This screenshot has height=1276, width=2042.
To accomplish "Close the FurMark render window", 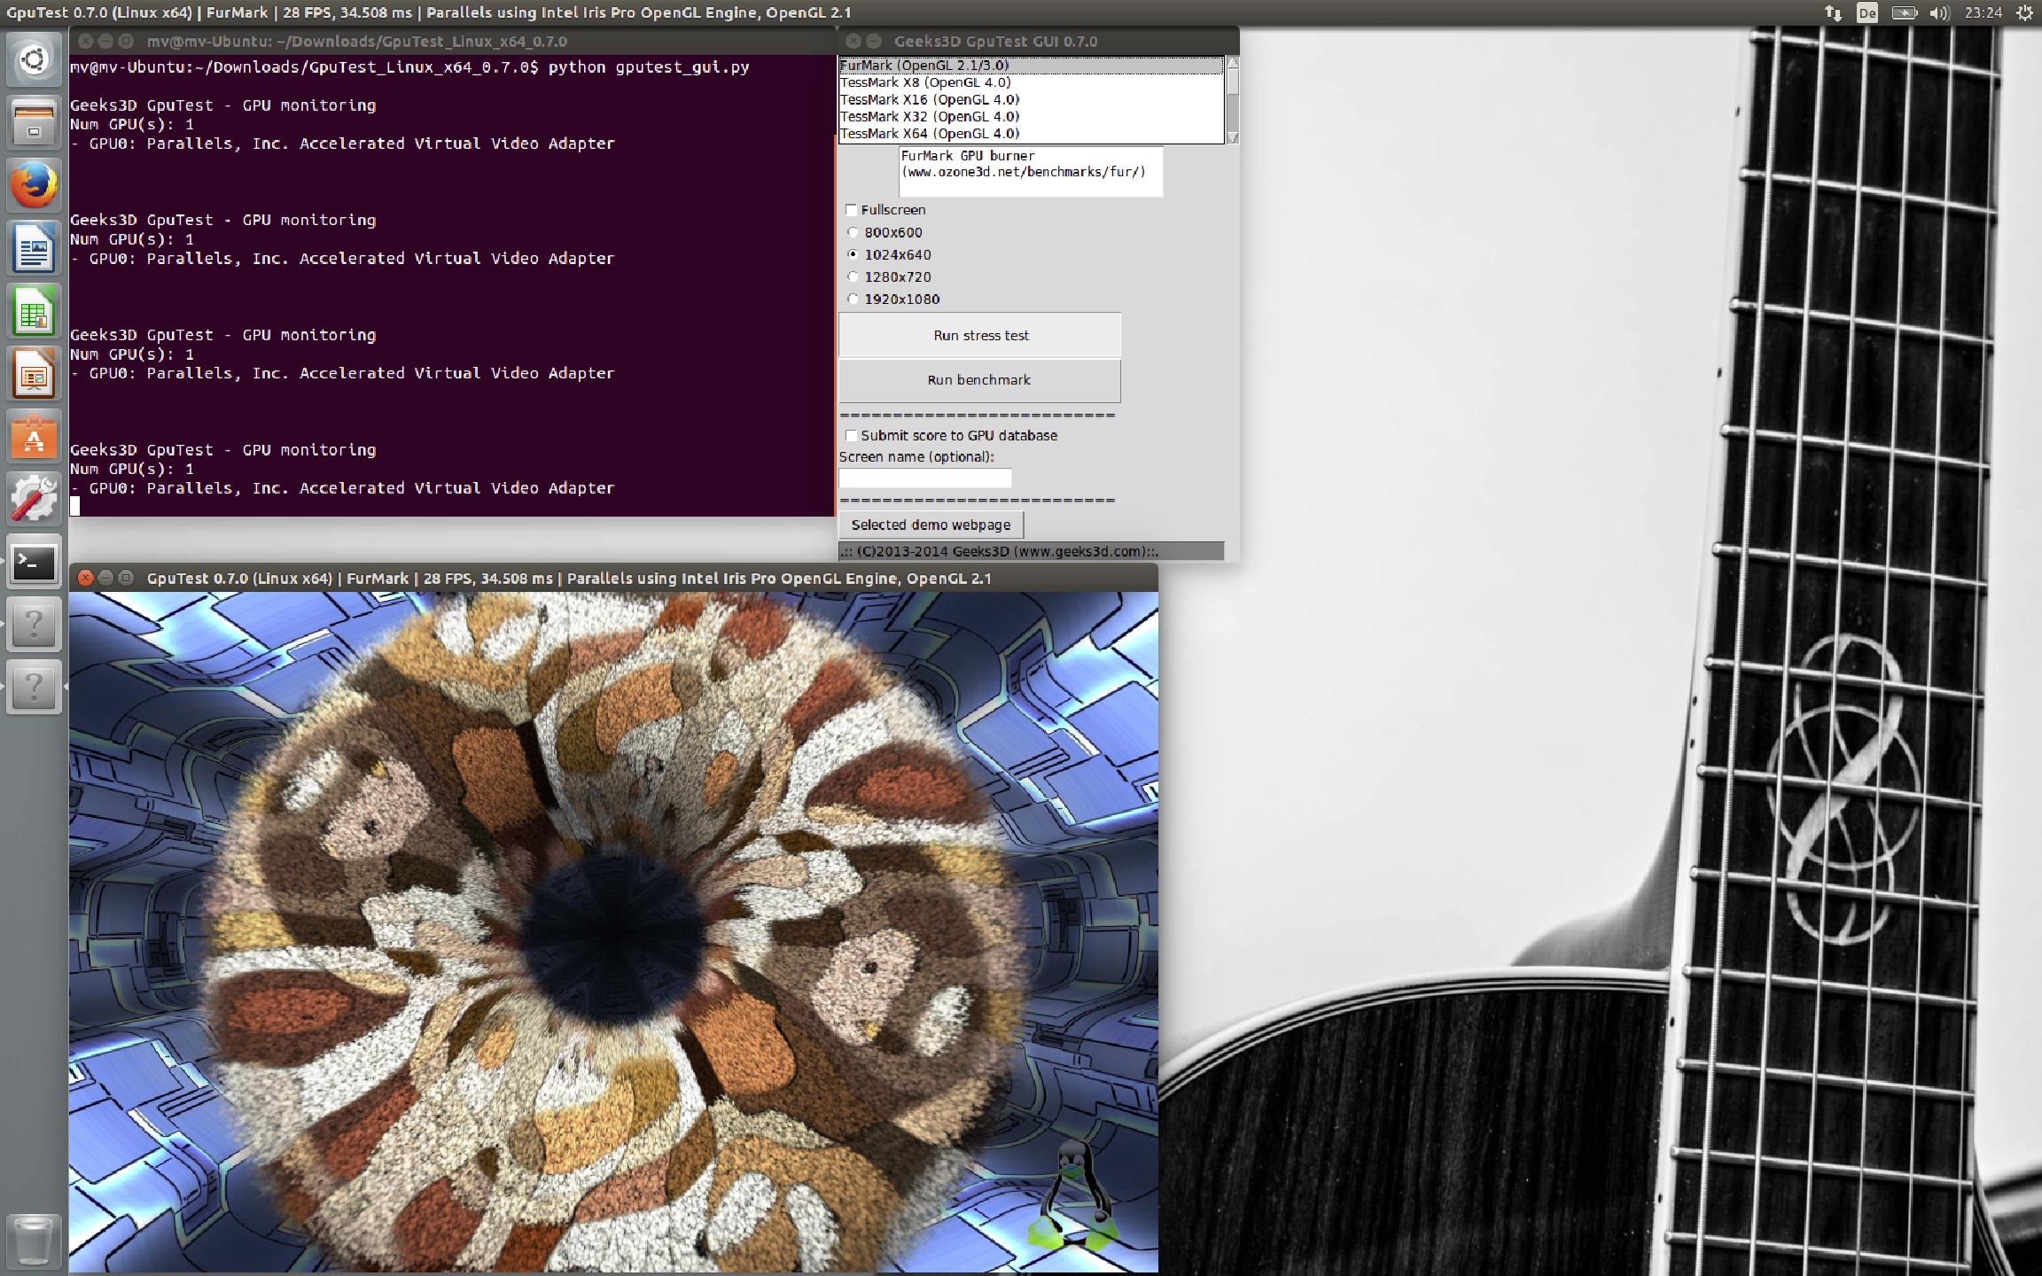I will click(x=85, y=578).
